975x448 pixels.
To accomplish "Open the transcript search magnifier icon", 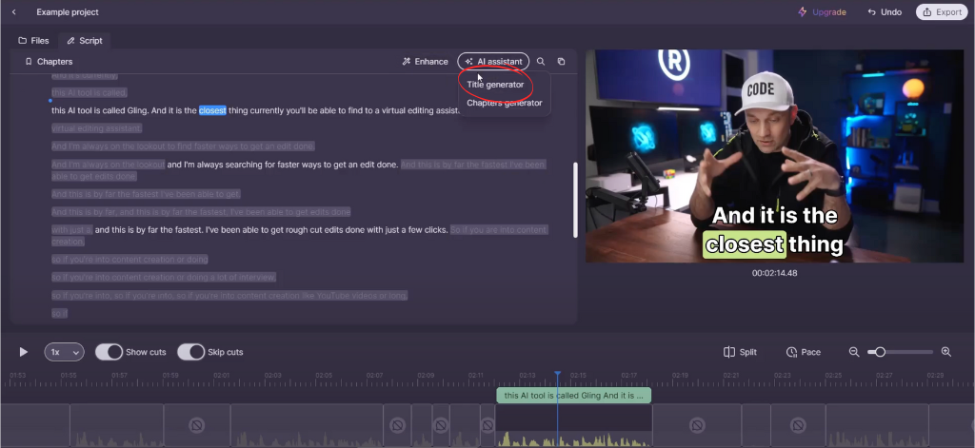I will [x=541, y=62].
